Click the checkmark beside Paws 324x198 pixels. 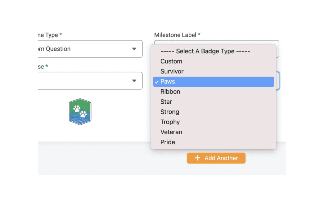pos(157,82)
